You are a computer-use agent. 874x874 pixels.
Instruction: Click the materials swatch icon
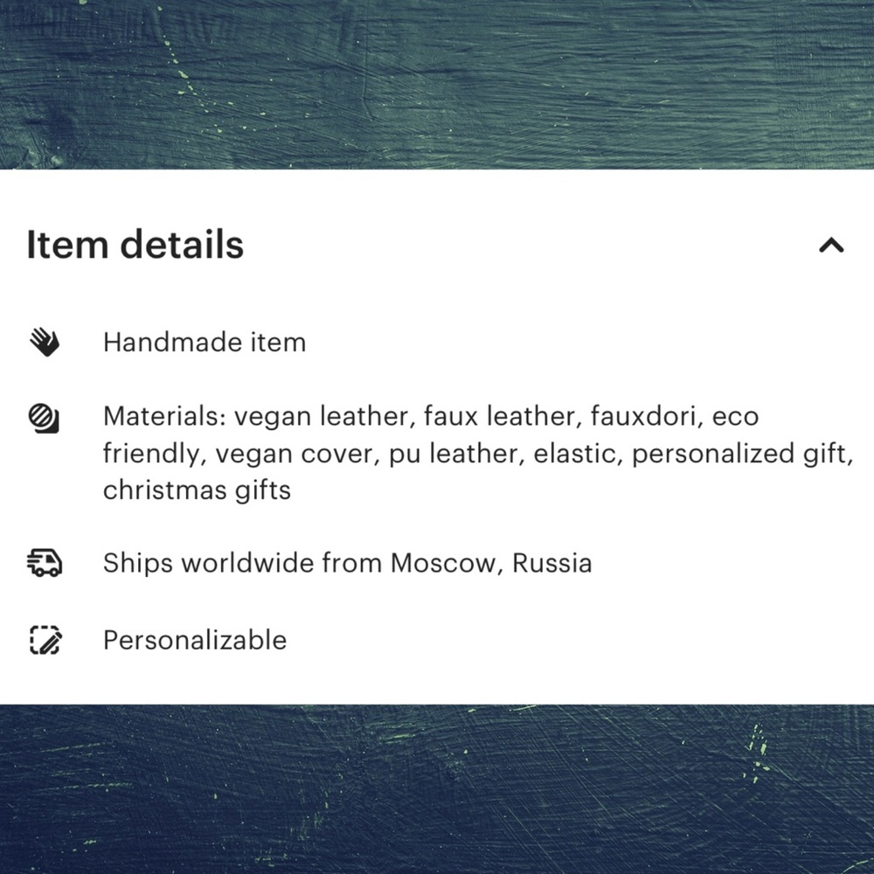44,418
